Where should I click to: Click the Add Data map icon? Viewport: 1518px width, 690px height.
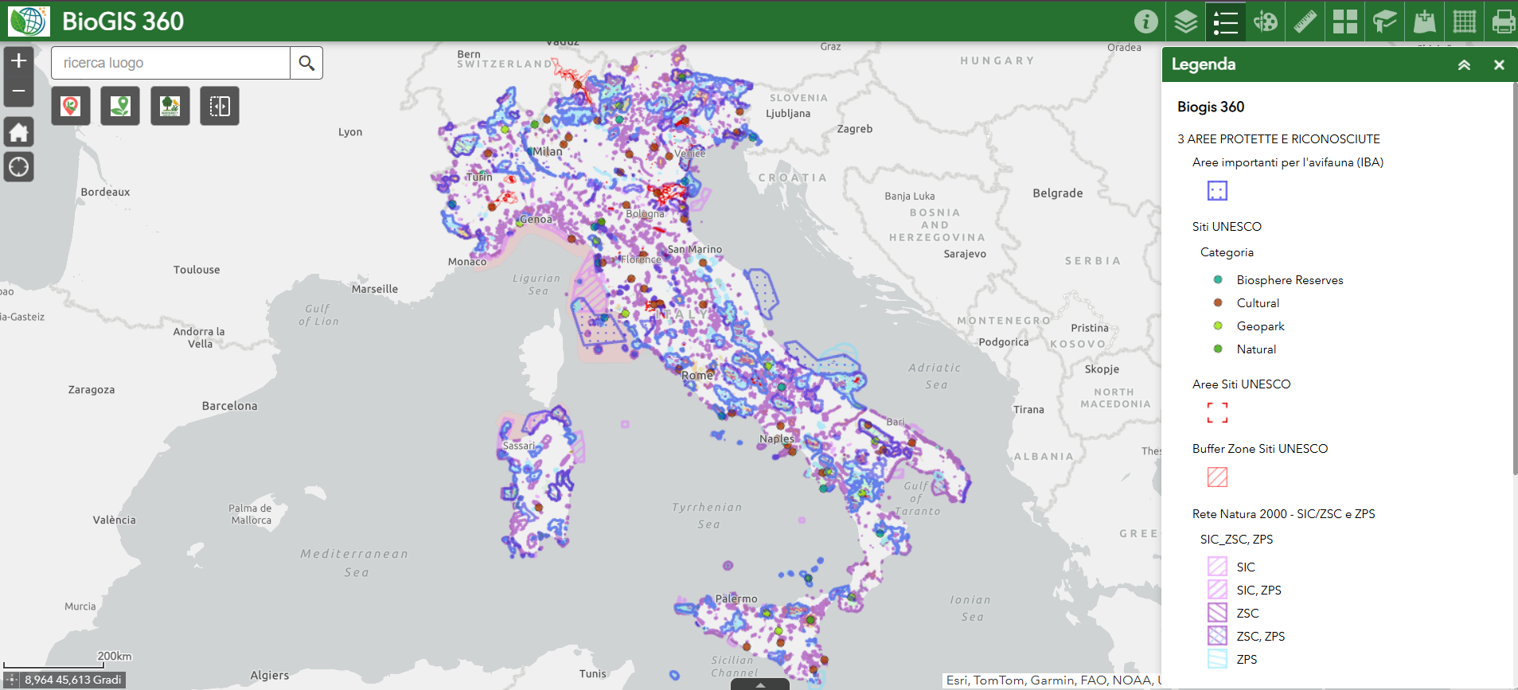pos(1424,21)
